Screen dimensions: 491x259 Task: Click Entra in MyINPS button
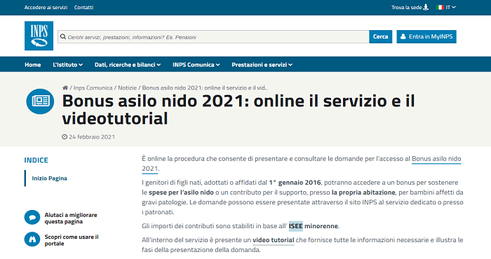click(x=426, y=36)
